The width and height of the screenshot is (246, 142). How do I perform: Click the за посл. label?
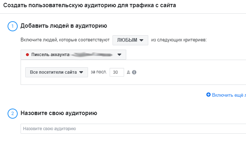point(99,72)
